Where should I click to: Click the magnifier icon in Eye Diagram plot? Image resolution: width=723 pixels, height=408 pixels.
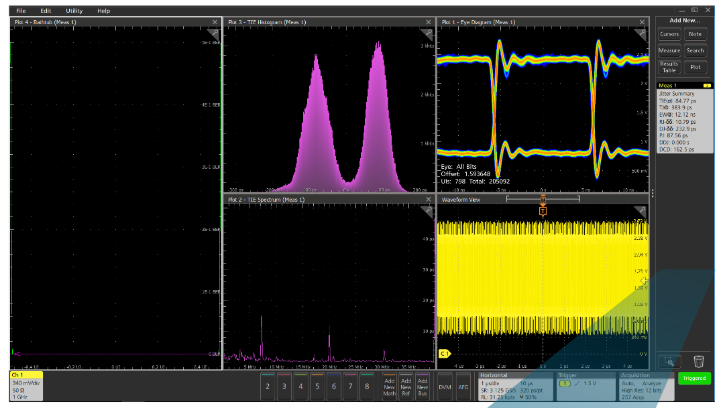pyautogui.click(x=643, y=32)
